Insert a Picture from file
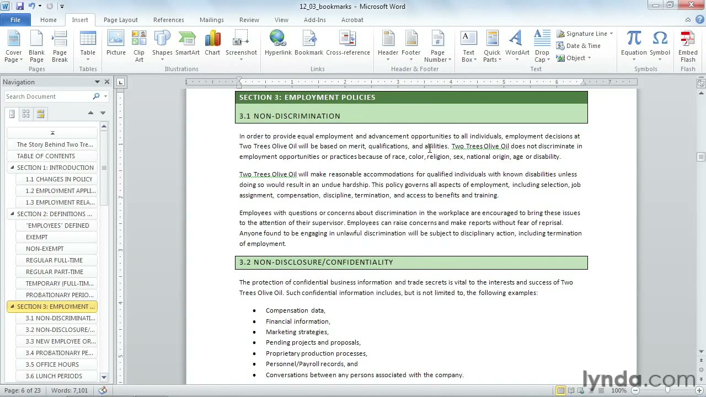 click(116, 44)
